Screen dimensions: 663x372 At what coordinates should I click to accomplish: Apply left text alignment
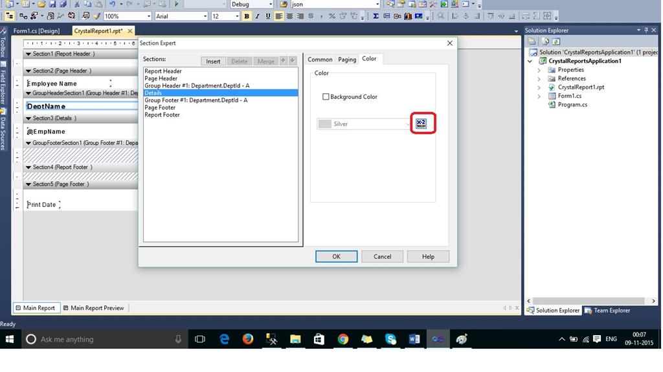click(x=279, y=16)
